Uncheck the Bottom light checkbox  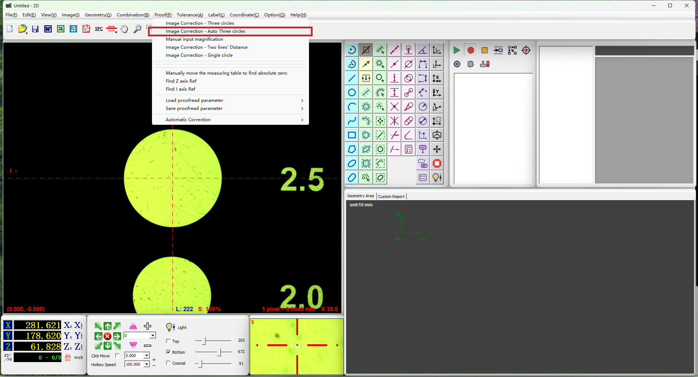[168, 352]
